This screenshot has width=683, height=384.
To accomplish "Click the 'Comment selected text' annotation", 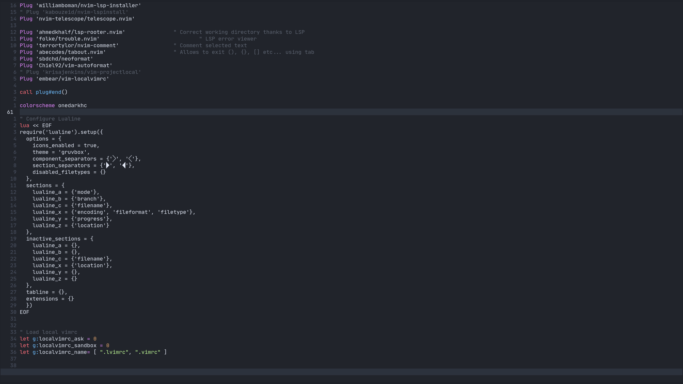I will pos(210,45).
